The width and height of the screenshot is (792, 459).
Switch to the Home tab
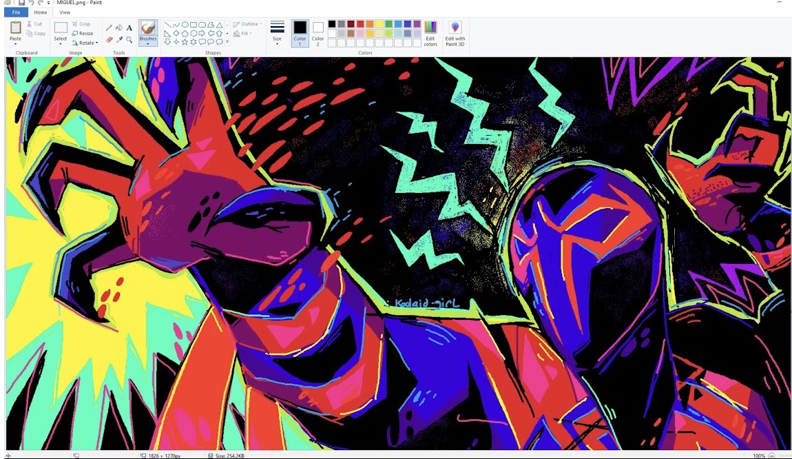41,12
